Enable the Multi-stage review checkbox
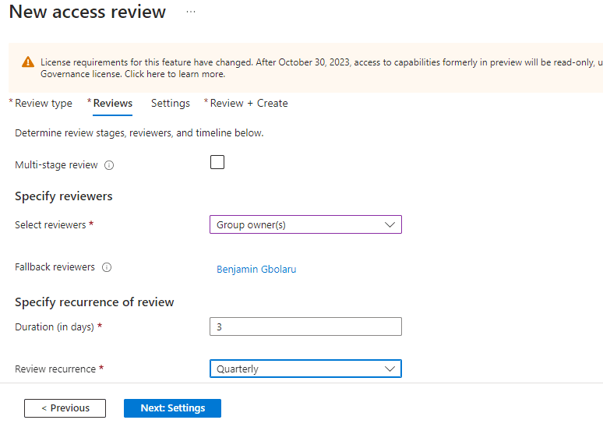Viewport: 603px width, 427px height. point(217,162)
